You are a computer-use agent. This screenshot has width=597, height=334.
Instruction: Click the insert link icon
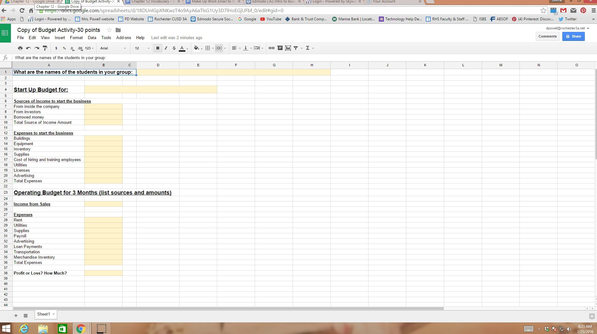(x=272, y=48)
